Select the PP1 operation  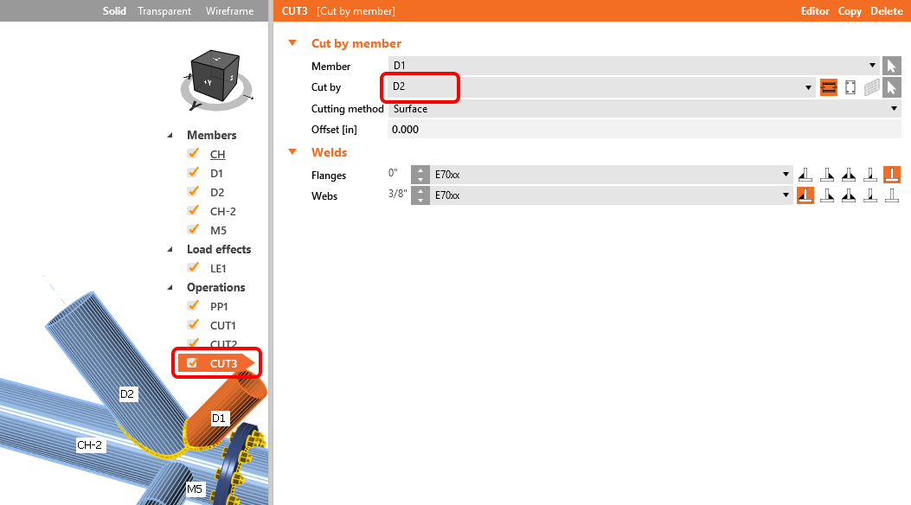pos(219,306)
